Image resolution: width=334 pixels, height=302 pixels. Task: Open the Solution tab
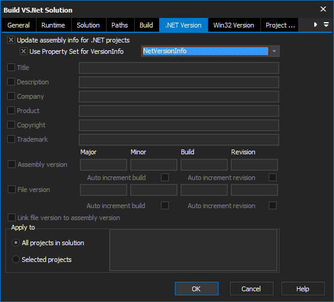point(88,25)
